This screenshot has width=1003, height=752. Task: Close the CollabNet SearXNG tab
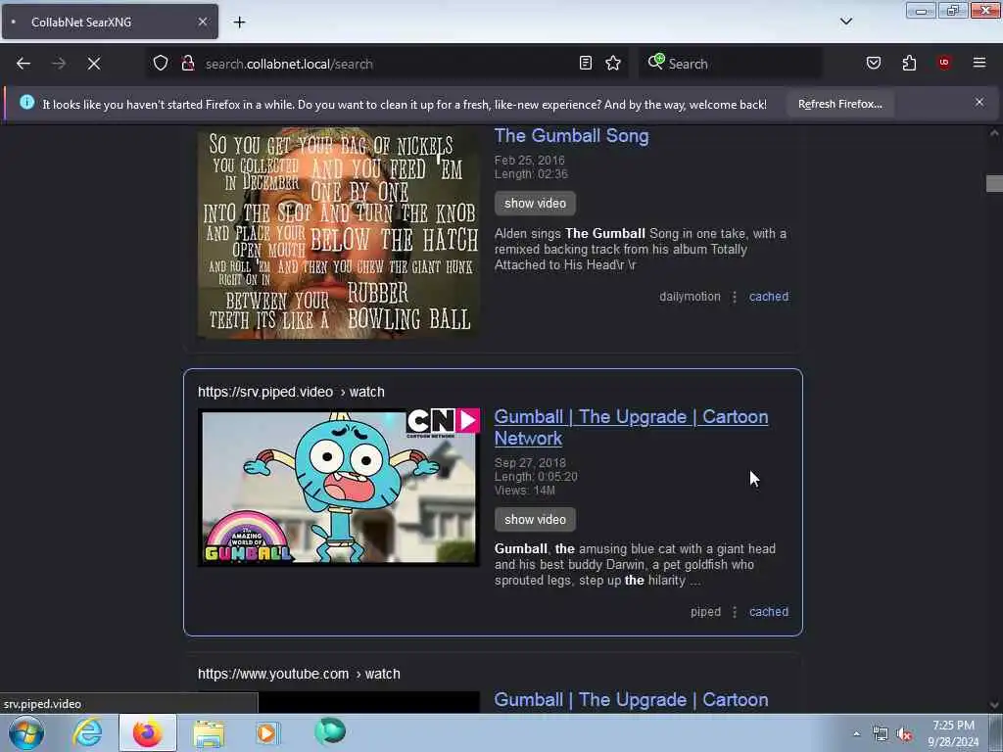click(x=203, y=22)
